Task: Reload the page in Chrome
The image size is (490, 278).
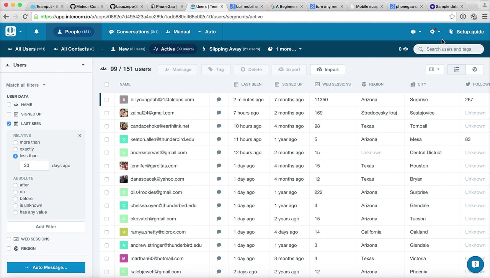Action: coord(25,16)
